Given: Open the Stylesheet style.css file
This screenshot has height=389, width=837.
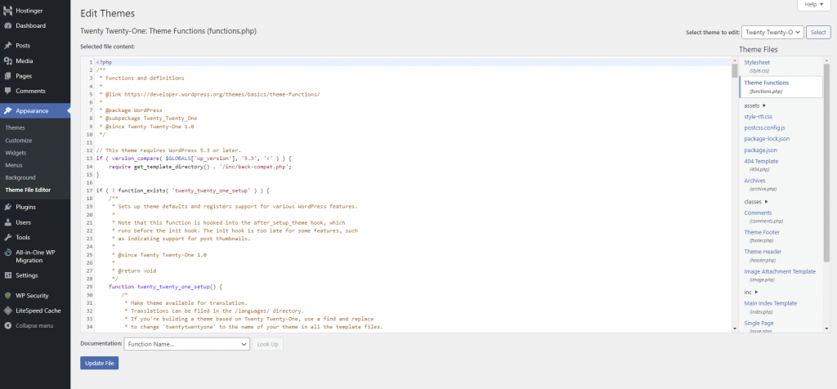Looking at the screenshot, I should [x=757, y=63].
